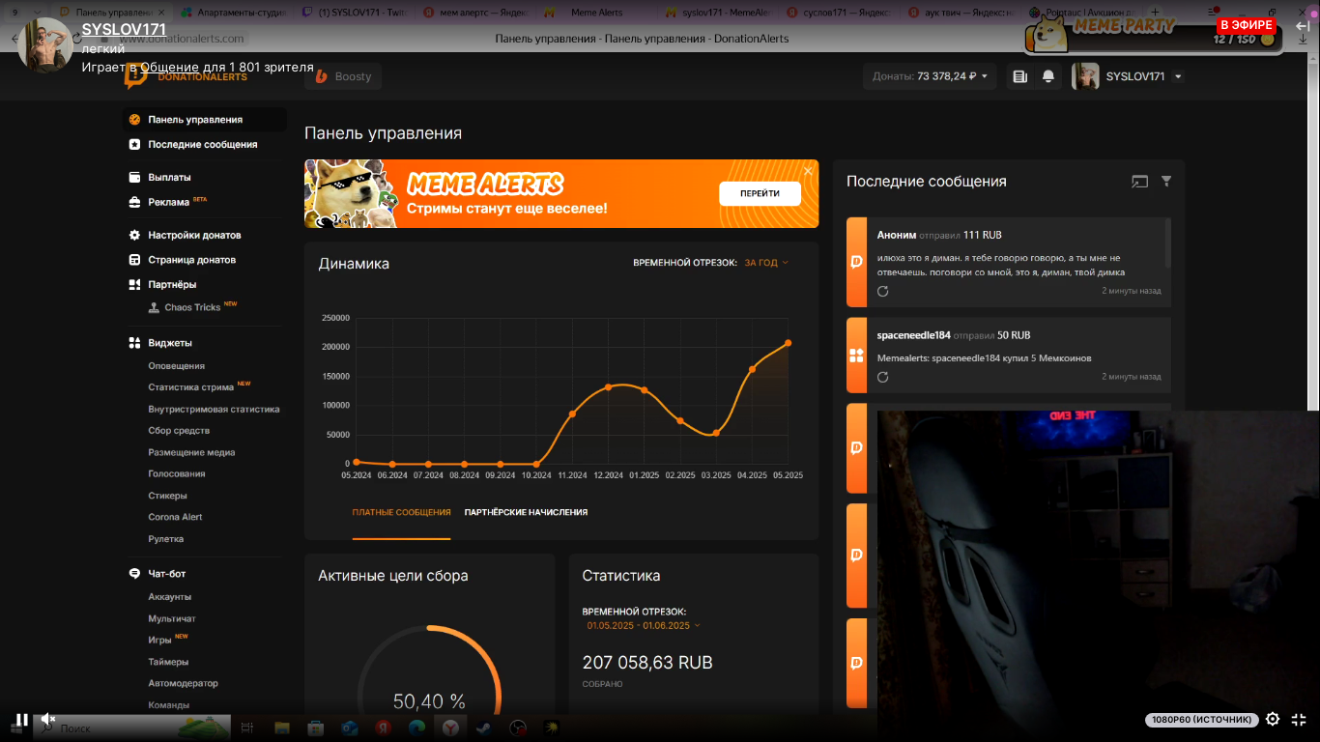Viewport: 1320px width, 742px height.
Task: Expand the SYSLOV171 account dropdown arrow
Action: click(1178, 77)
